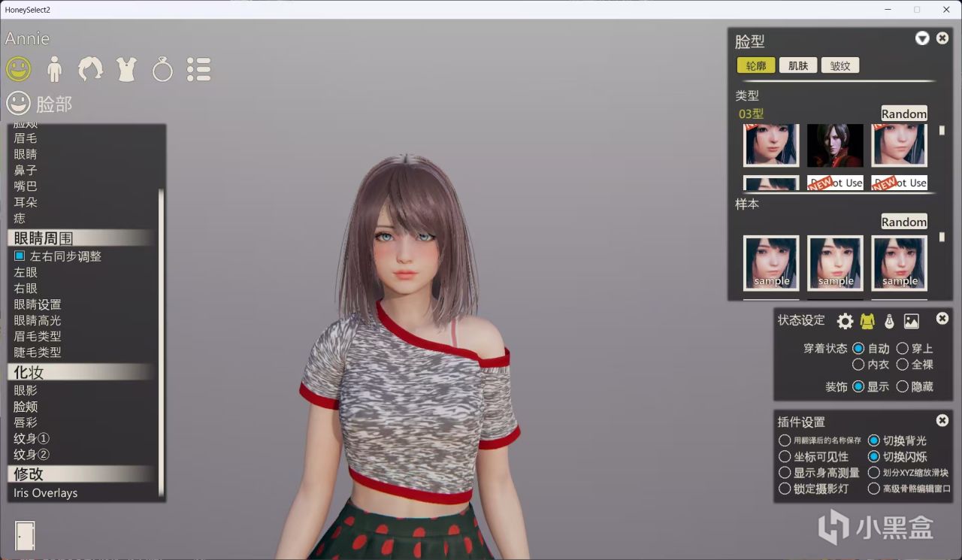This screenshot has width=962, height=560.
Task: Close the 脸型 panel
Action: [942, 38]
